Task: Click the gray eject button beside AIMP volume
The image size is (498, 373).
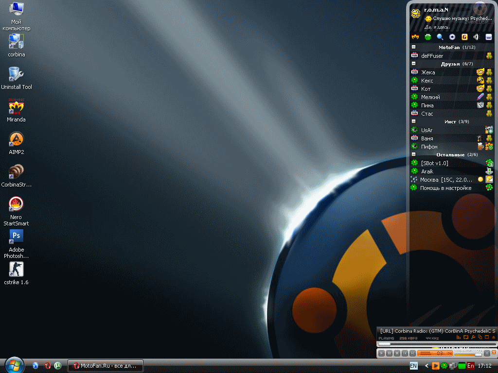Action: point(487,353)
